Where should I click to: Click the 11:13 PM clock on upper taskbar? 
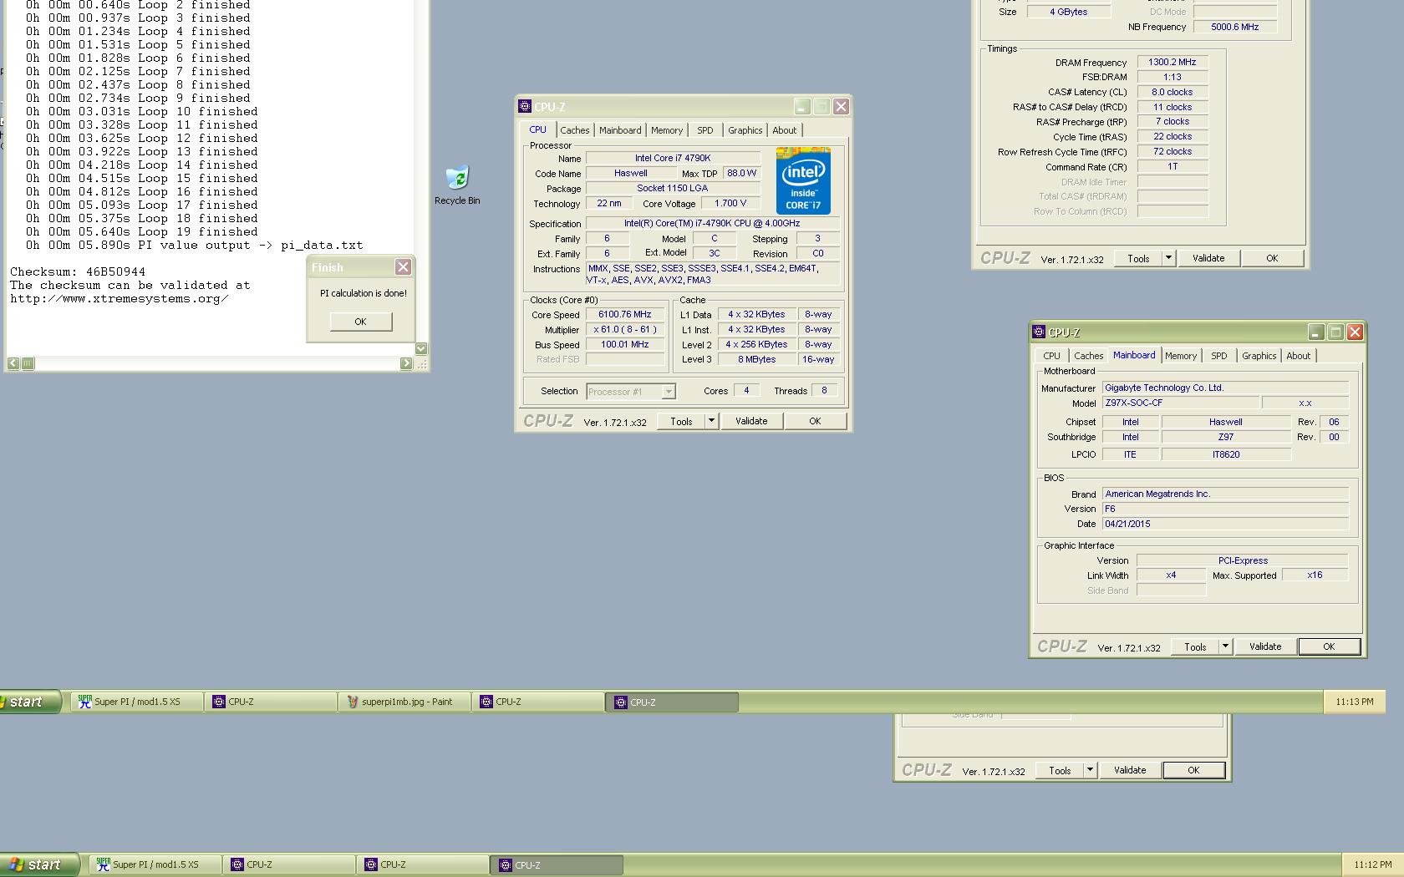(1354, 702)
